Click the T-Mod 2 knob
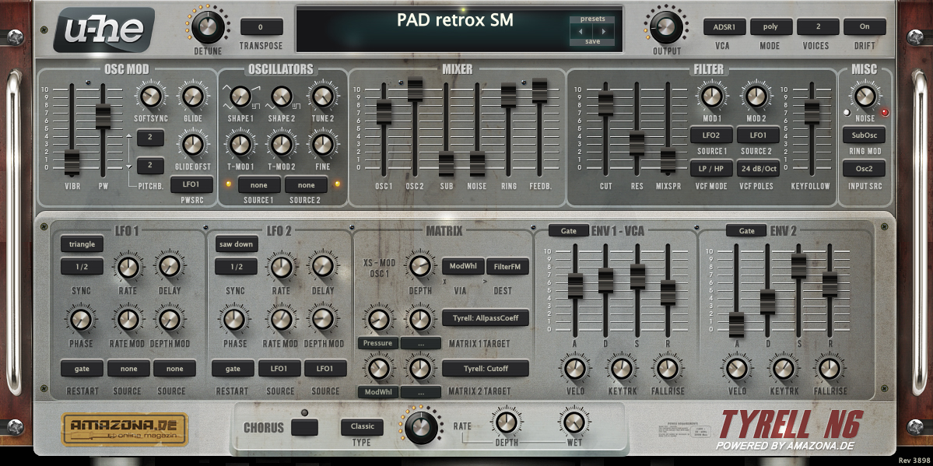The height and width of the screenshot is (466, 933). click(x=281, y=144)
